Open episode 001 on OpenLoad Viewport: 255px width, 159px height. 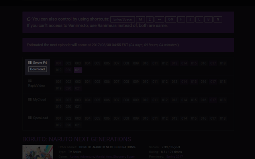tap(59, 118)
